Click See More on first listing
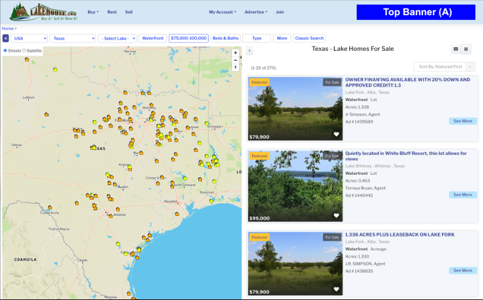The image size is (483, 300). [x=462, y=121]
